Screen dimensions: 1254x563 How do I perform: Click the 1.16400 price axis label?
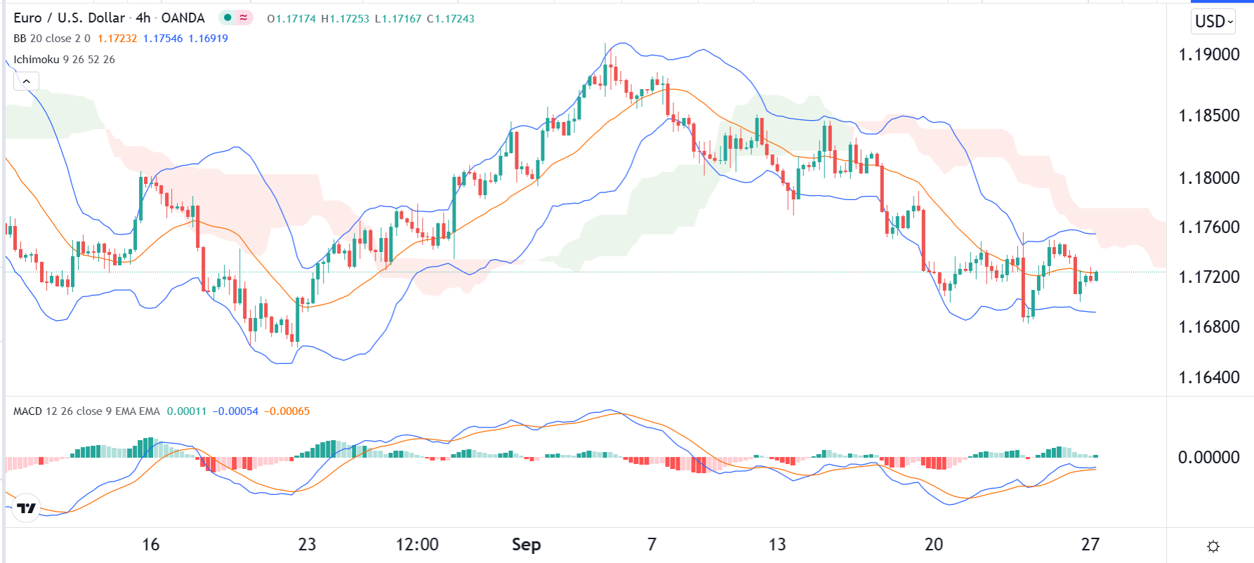tap(1208, 378)
